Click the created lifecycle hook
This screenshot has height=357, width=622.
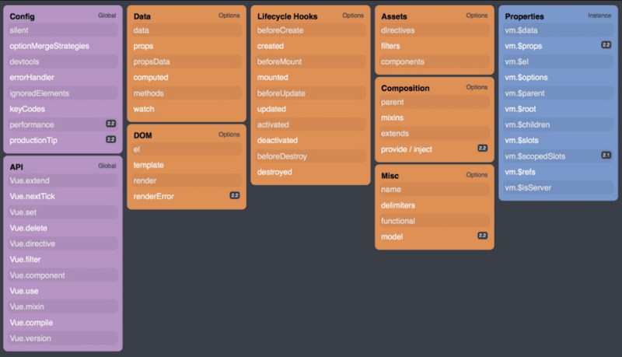pos(310,46)
